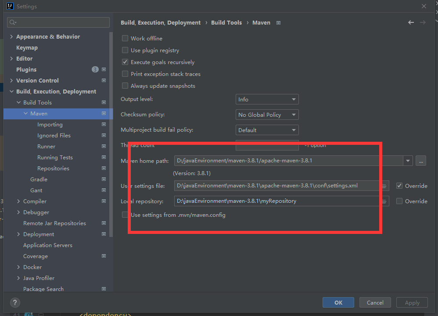
Task: Click the Plugins update count badge
Action: point(95,70)
